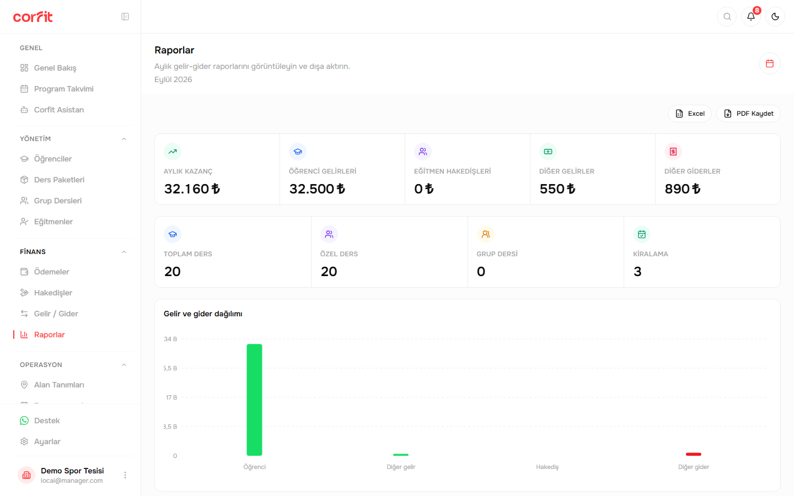Switch to dark mode with the moon icon
This screenshot has height=496, width=794.
tap(775, 17)
